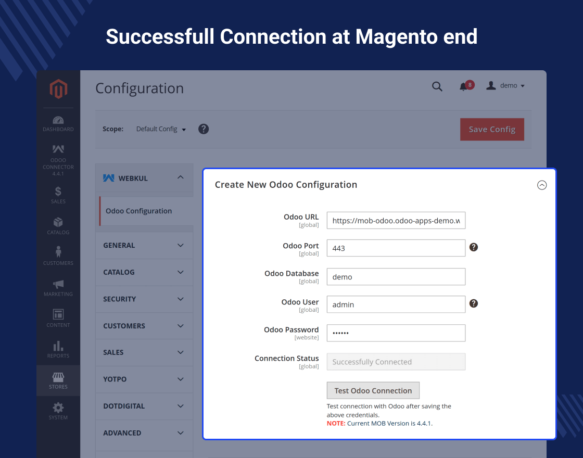Screen dimensions: 583x458
Task: Expand the Sales config section
Action: pyautogui.click(x=144, y=352)
